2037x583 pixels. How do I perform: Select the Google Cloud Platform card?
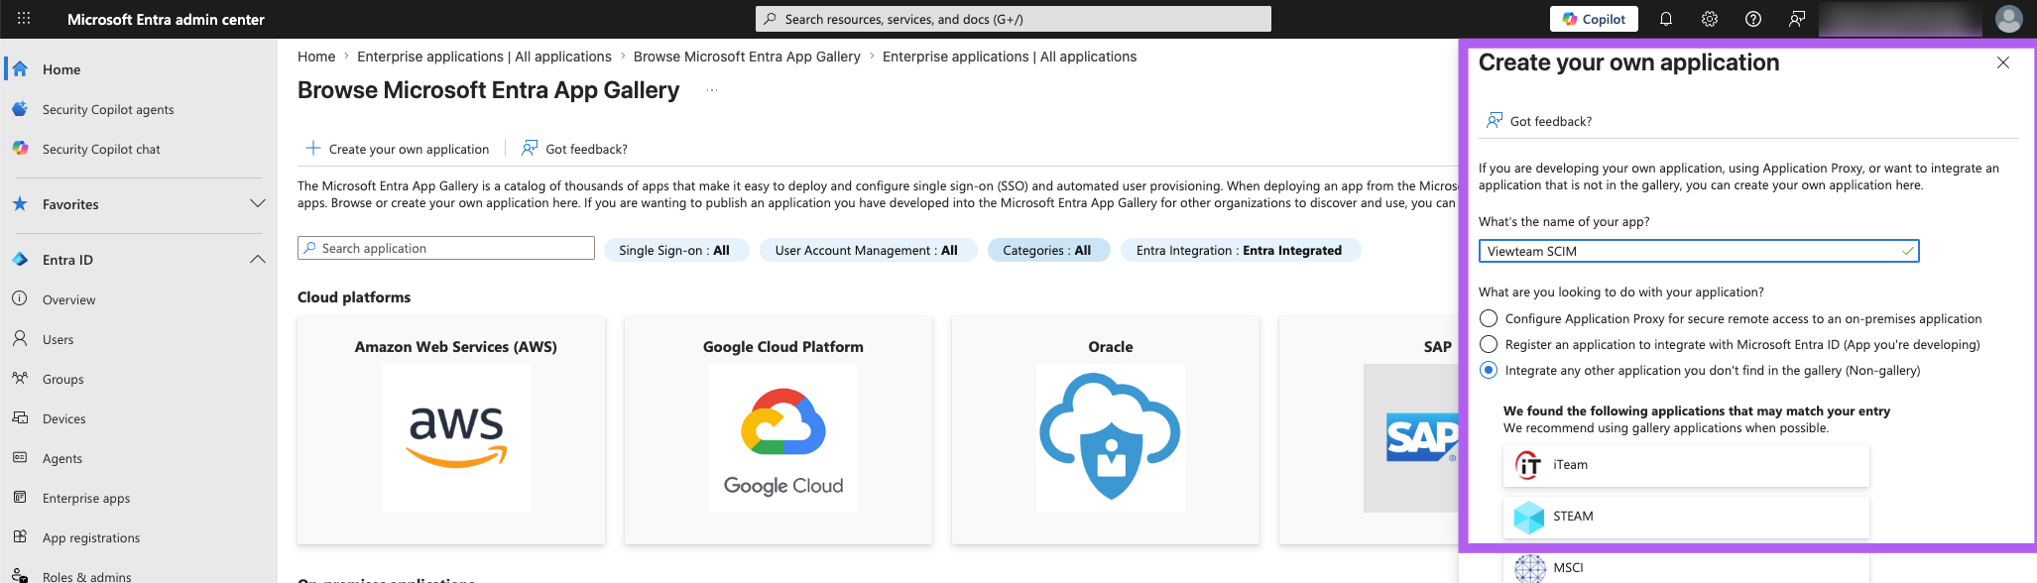(779, 430)
